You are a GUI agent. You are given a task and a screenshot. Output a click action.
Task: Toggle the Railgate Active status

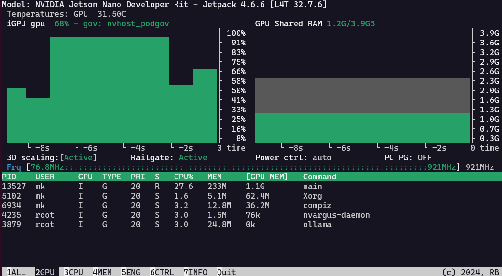[193, 157]
